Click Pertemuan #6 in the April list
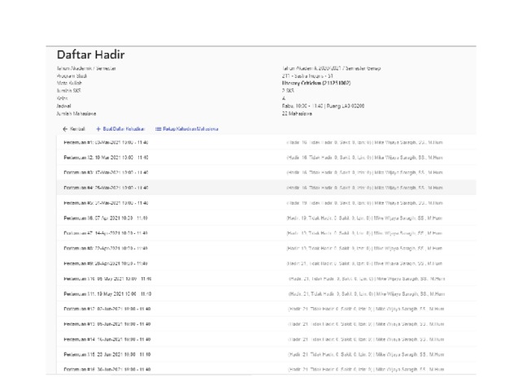The width and height of the screenshot is (505, 390). coord(106,218)
